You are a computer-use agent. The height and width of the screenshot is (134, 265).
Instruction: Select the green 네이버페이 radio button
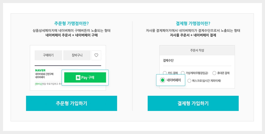[163, 80]
